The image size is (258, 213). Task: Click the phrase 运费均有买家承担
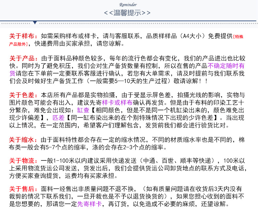pos(89,176)
